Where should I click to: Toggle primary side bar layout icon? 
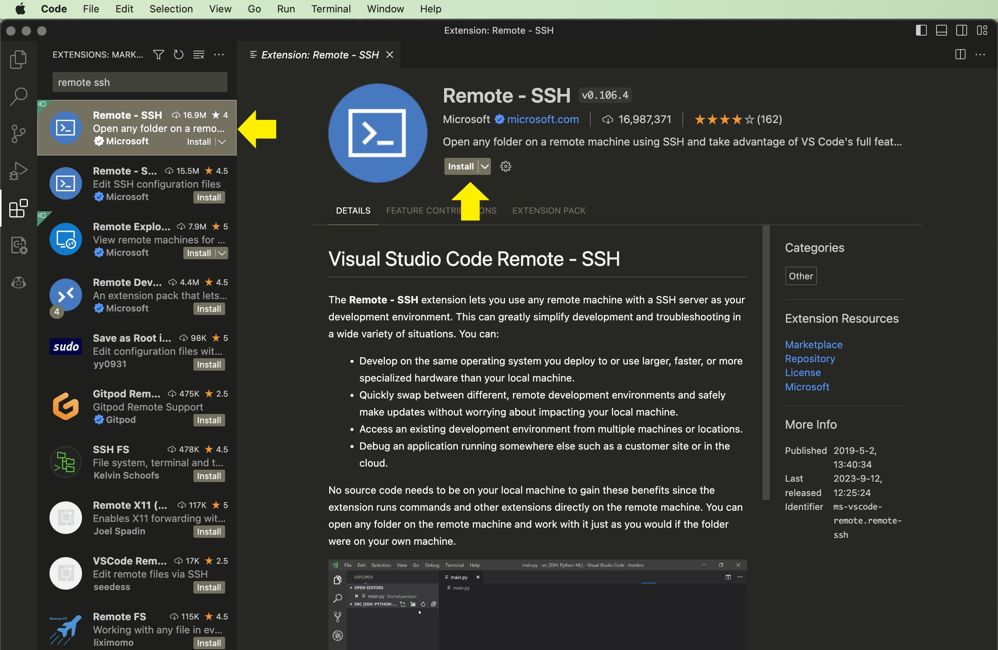[921, 31]
